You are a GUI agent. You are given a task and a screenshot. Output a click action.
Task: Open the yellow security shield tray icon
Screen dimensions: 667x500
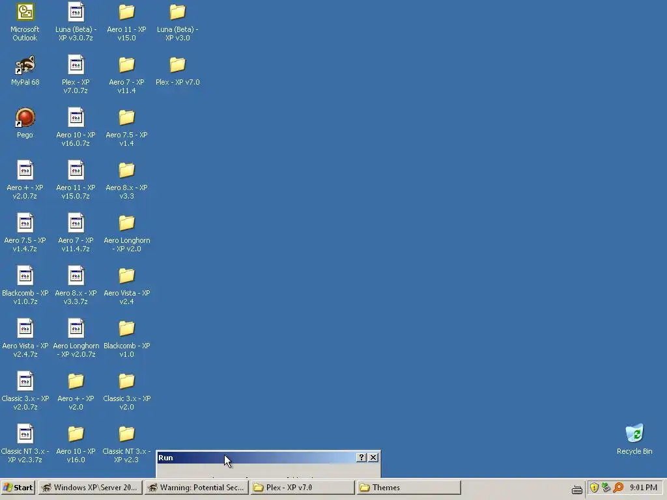(595, 488)
